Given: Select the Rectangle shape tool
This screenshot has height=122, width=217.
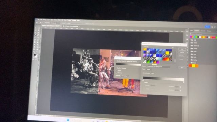Looking at the screenshot, I should [34, 49].
